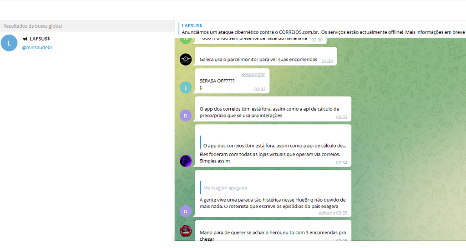Select the 'SERASA OFF????' message
466x248 pixels.
[232, 81]
